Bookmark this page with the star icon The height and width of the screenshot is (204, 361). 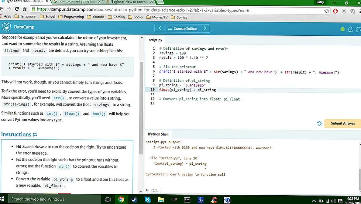pos(327,11)
